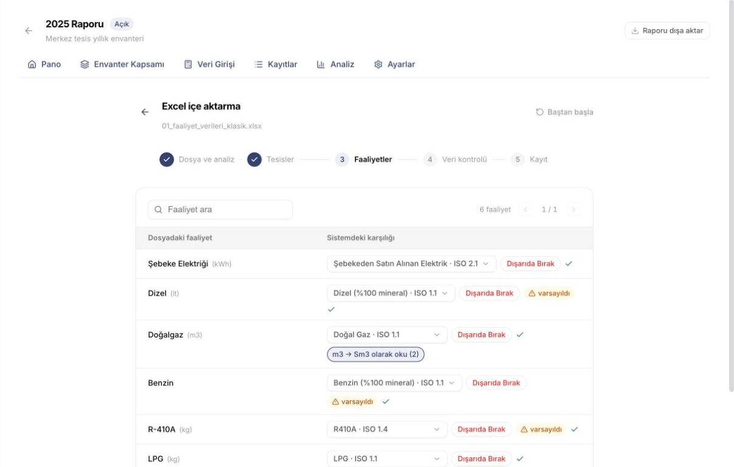734x467 pixels.
Task: Click the varsayıldı warning badge in the Dizel row
Action: 549,293
